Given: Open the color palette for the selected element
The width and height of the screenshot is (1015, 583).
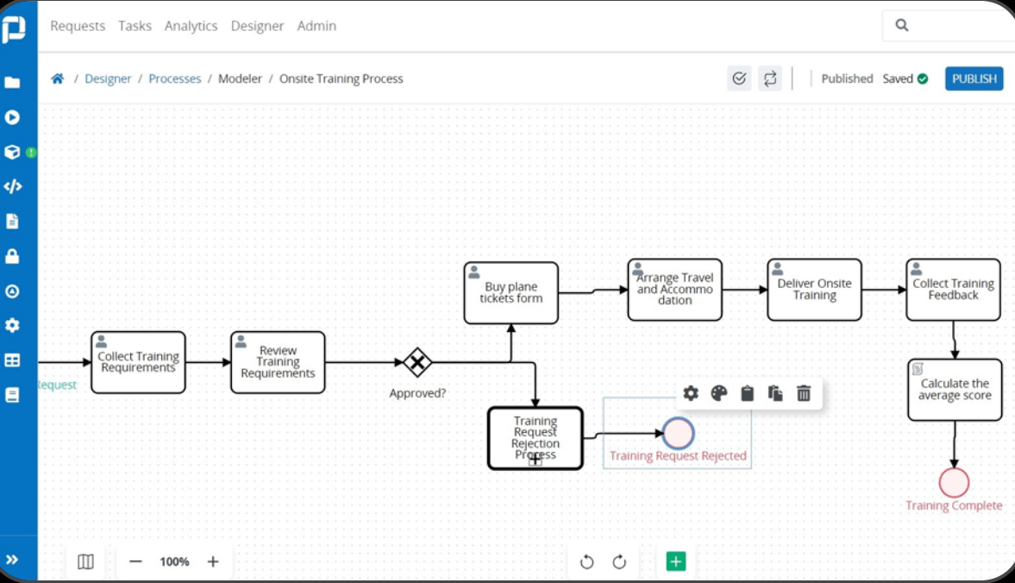Looking at the screenshot, I should pos(718,393).
